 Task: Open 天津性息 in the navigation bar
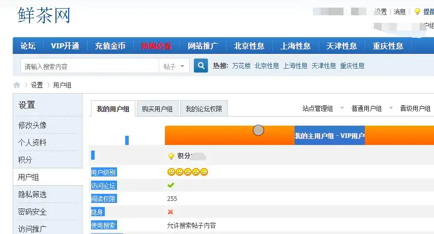coord(341,46)
